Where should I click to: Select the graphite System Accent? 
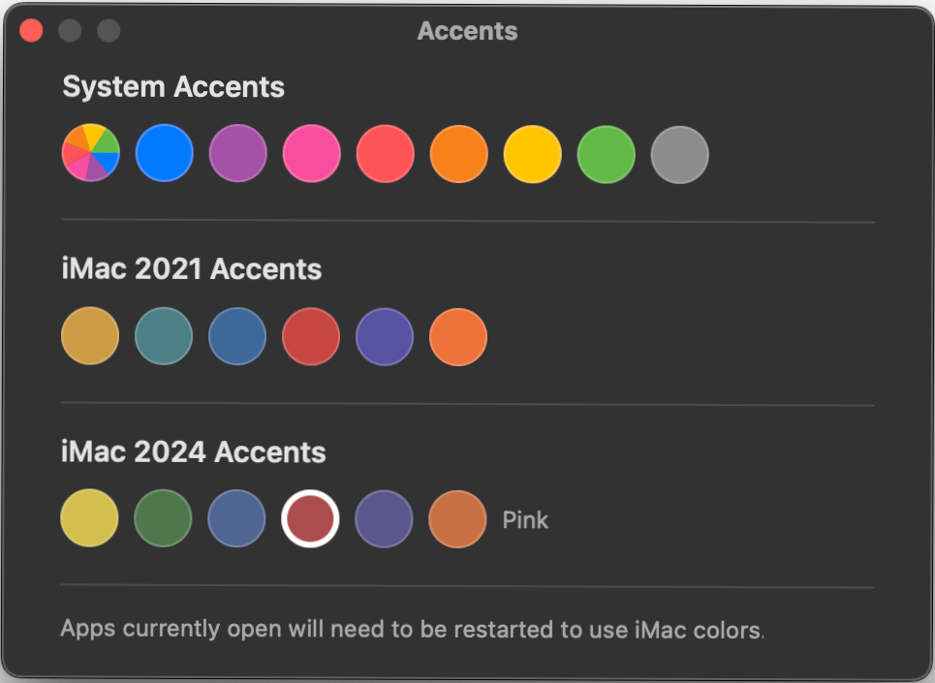click(x=679, y=153)
